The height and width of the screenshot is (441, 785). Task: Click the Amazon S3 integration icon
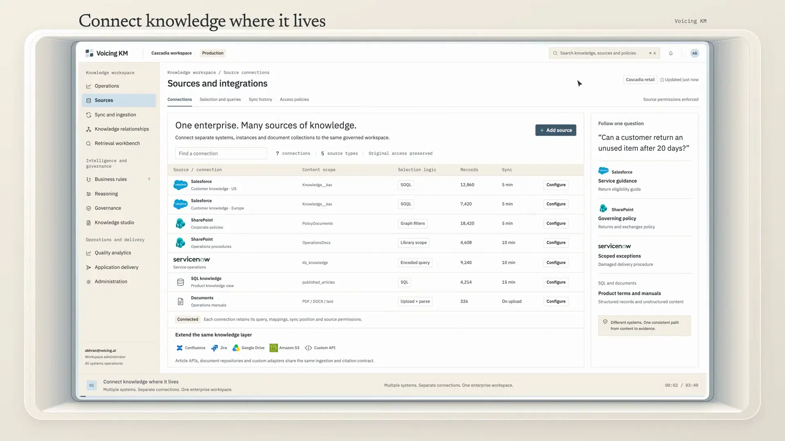tap(274, 348)
